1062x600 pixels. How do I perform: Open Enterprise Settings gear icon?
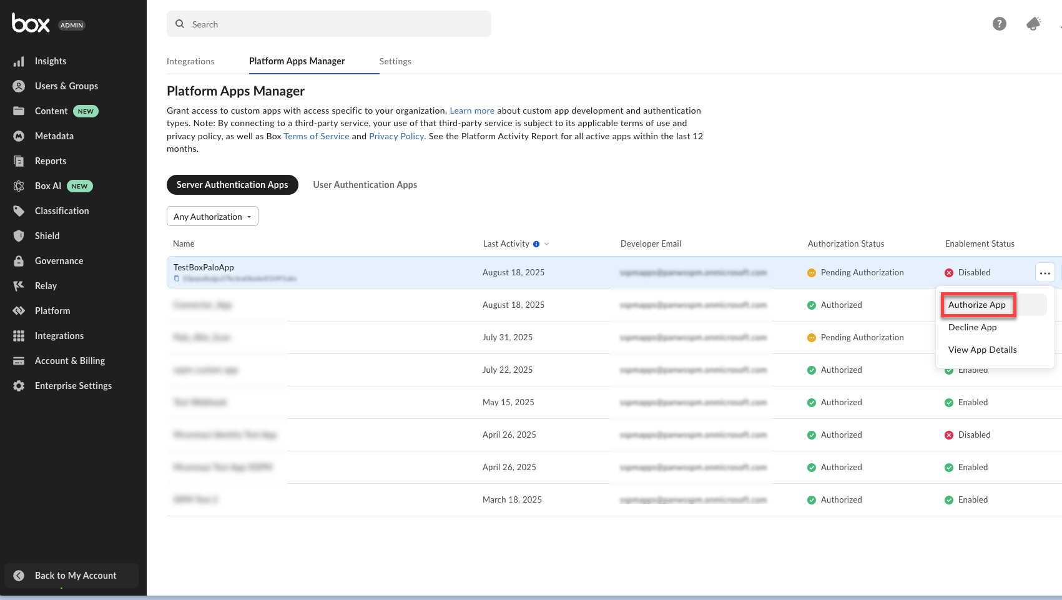pyautogui.click(x=19, y=386)
